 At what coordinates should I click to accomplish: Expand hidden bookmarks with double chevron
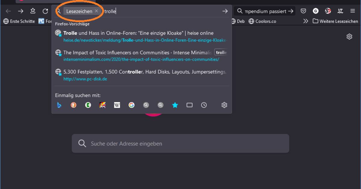[x=306, y=21]
